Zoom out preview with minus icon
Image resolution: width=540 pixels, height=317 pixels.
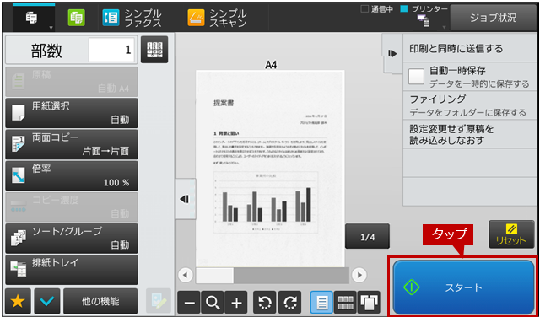[189, 303]
